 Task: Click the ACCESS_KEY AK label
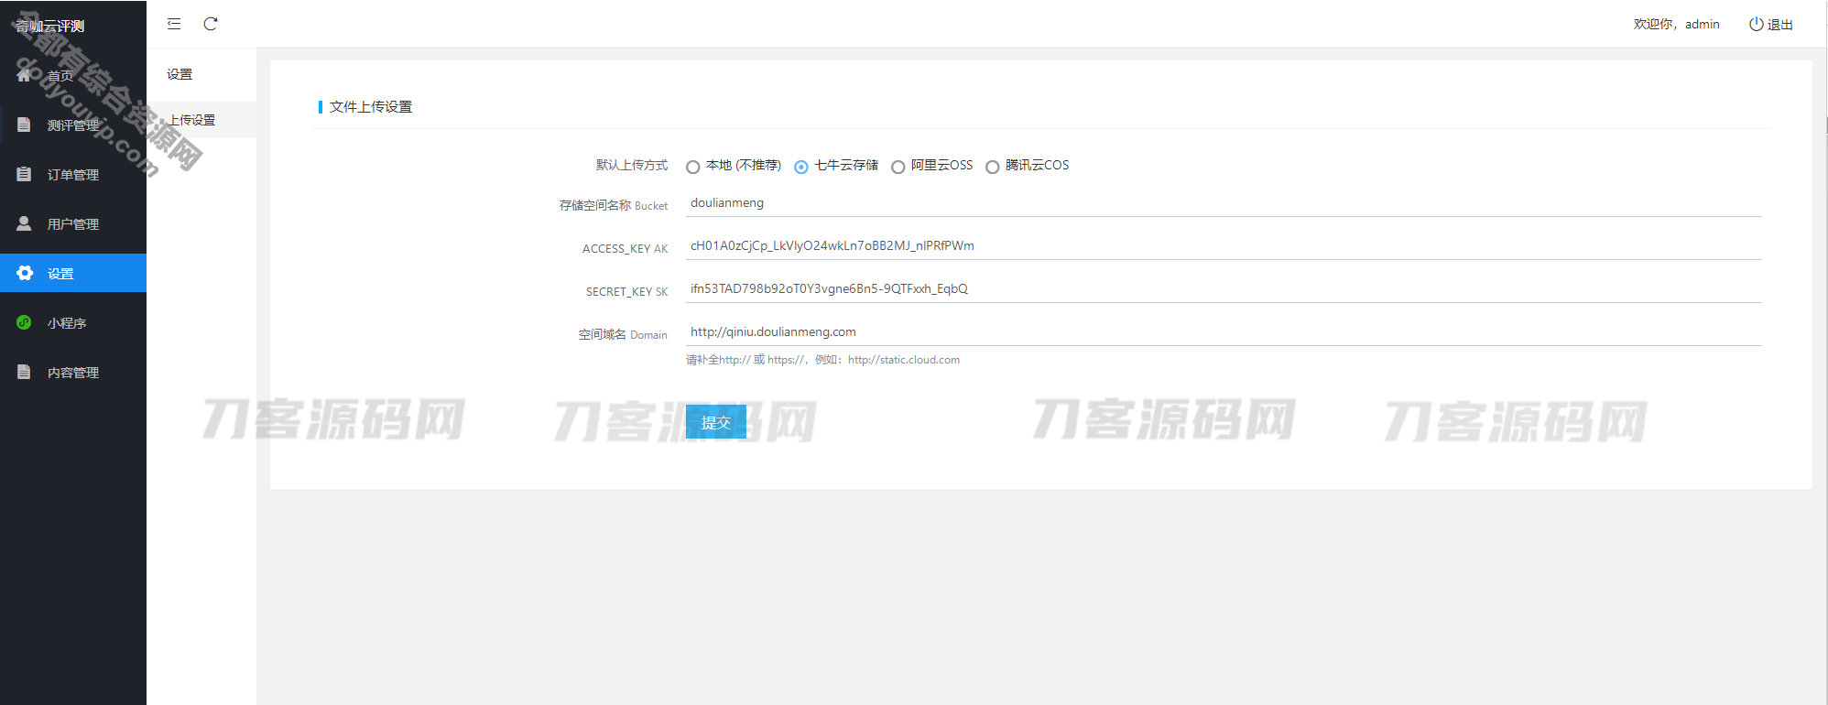click(626, 248)
